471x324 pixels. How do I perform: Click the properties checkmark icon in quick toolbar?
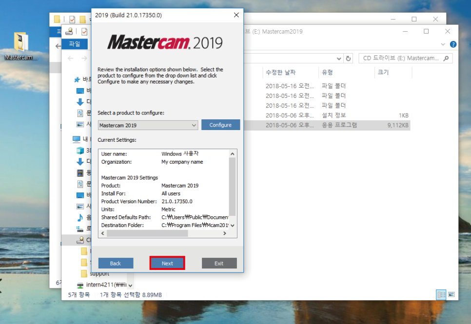(x=84, y=31)
